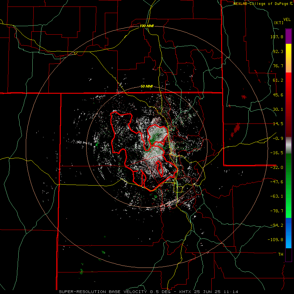Select the 92.3 legend value
Viewport: 294px width, 294px height.
(x=278, y=51)
